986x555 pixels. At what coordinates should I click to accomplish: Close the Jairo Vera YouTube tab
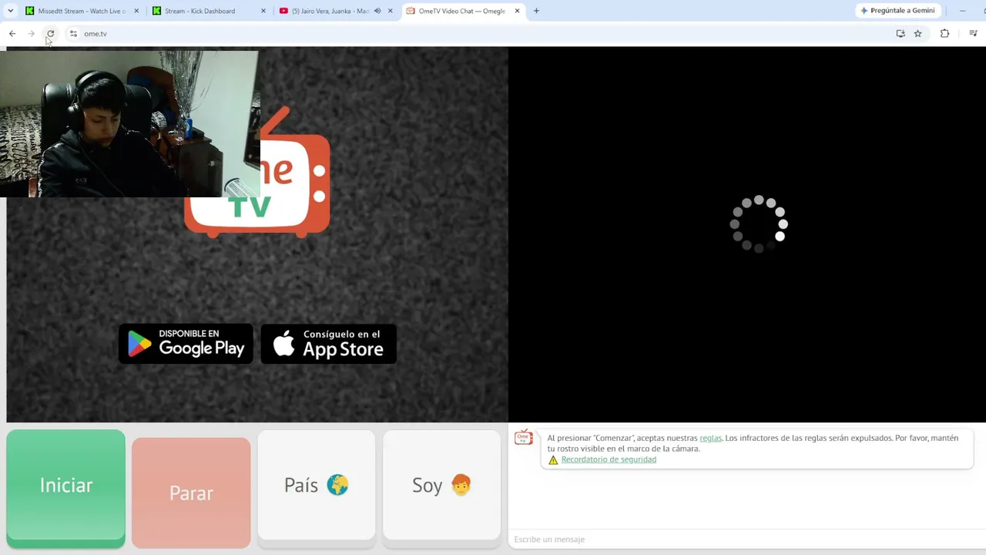coord(391,11)
